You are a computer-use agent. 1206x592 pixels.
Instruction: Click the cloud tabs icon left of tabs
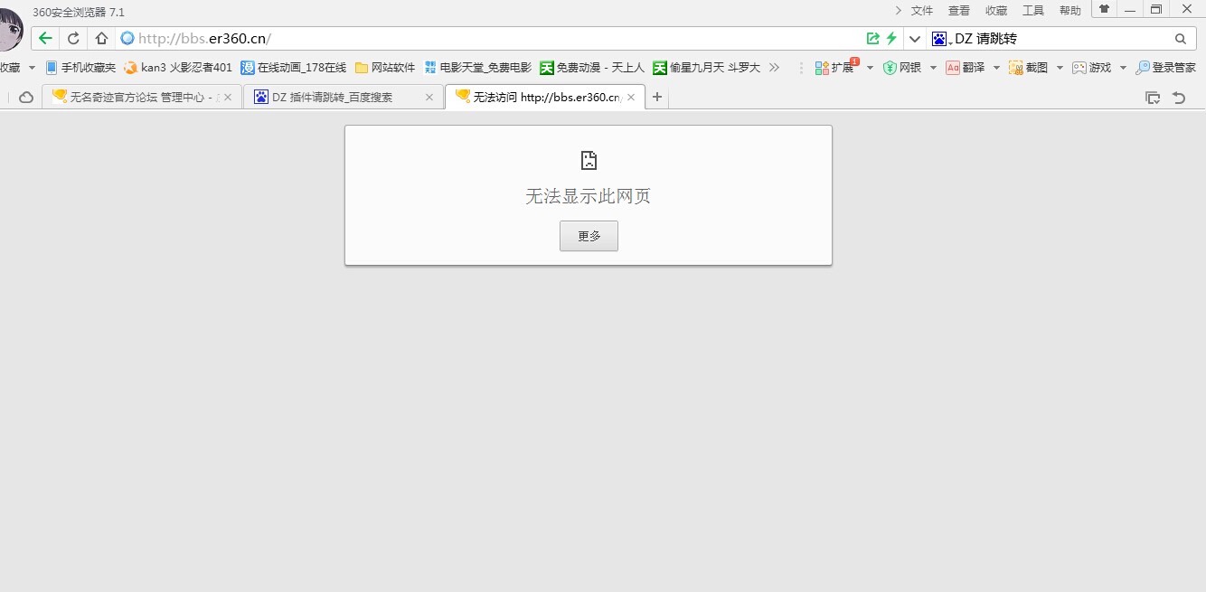[26, 97]
